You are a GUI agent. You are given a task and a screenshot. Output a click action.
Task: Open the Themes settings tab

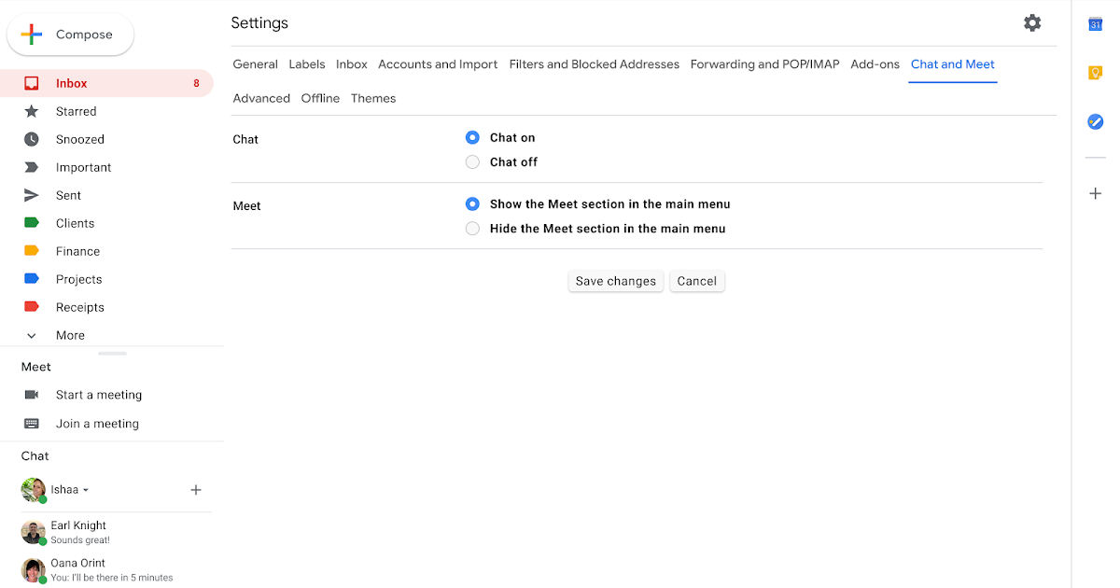[x=373, y=98]
